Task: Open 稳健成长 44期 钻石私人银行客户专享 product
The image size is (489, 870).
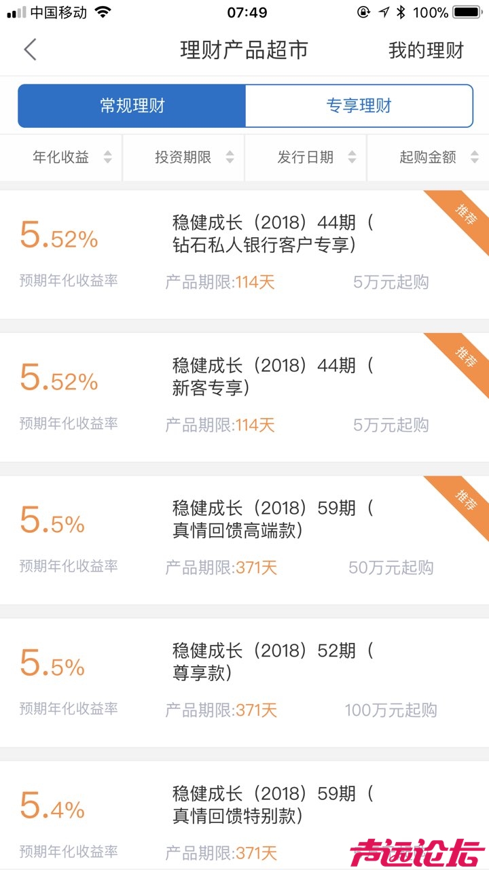Action: coord(272,233)
